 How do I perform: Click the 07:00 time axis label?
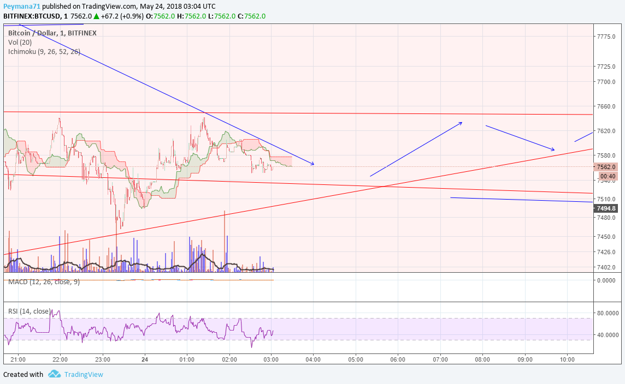440,359
